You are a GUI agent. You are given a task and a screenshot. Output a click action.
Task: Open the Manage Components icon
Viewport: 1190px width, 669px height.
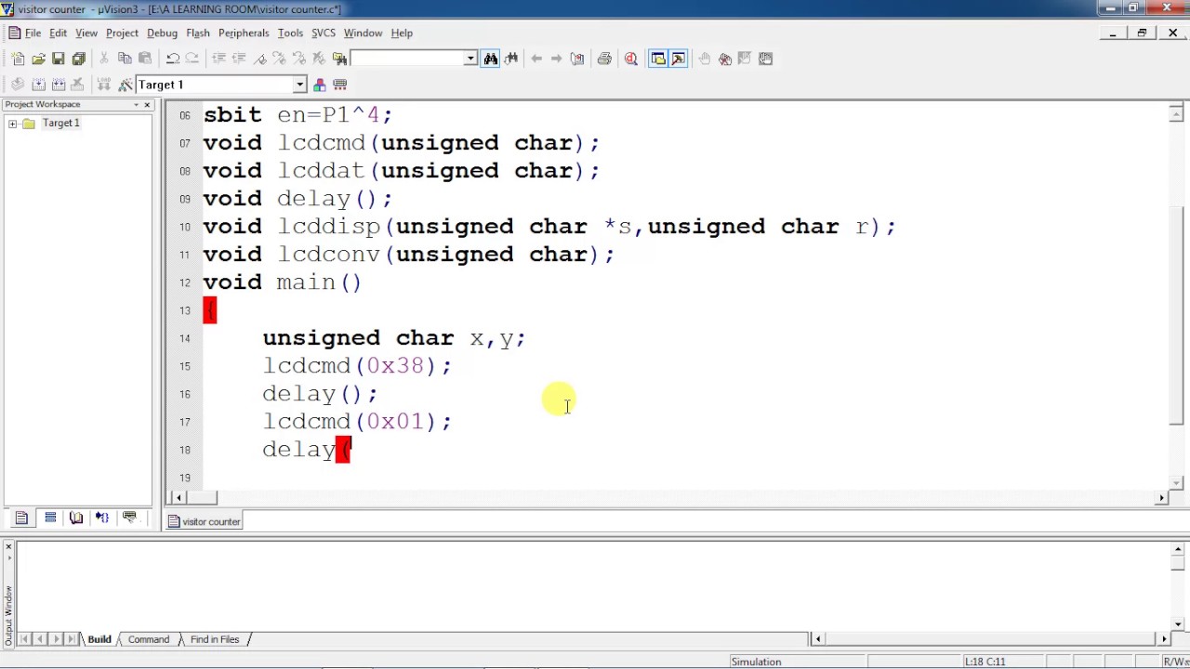click(x=320, y=85)
